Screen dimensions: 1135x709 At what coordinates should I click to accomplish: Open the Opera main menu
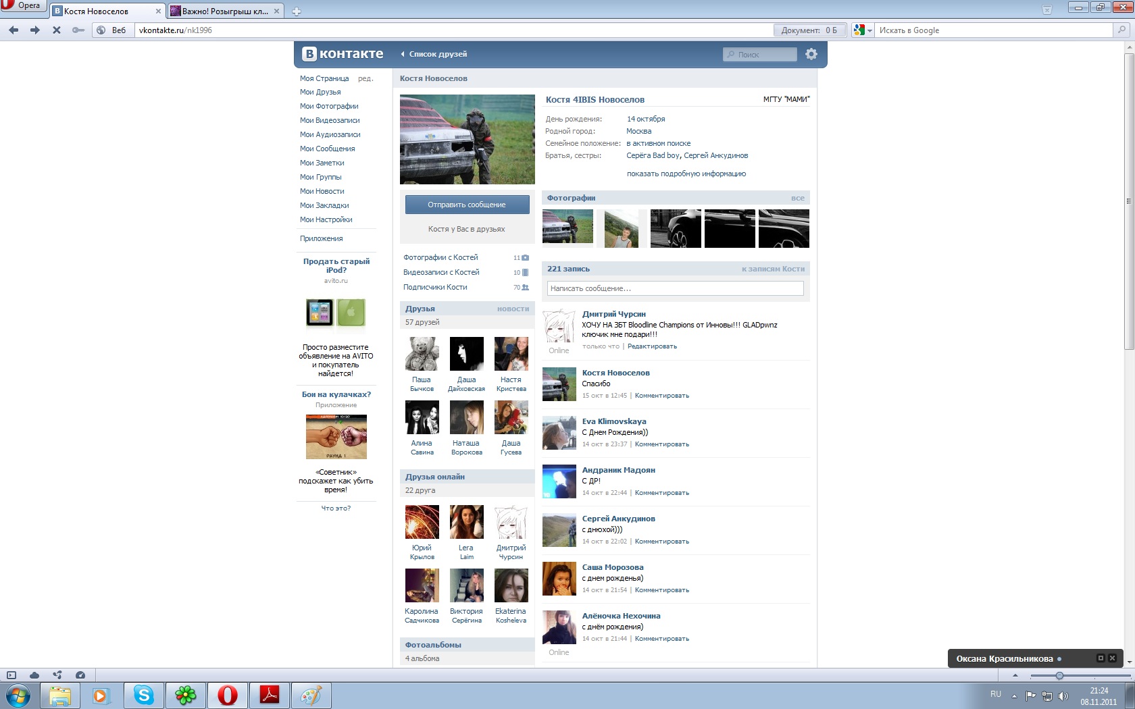point(22,5)
